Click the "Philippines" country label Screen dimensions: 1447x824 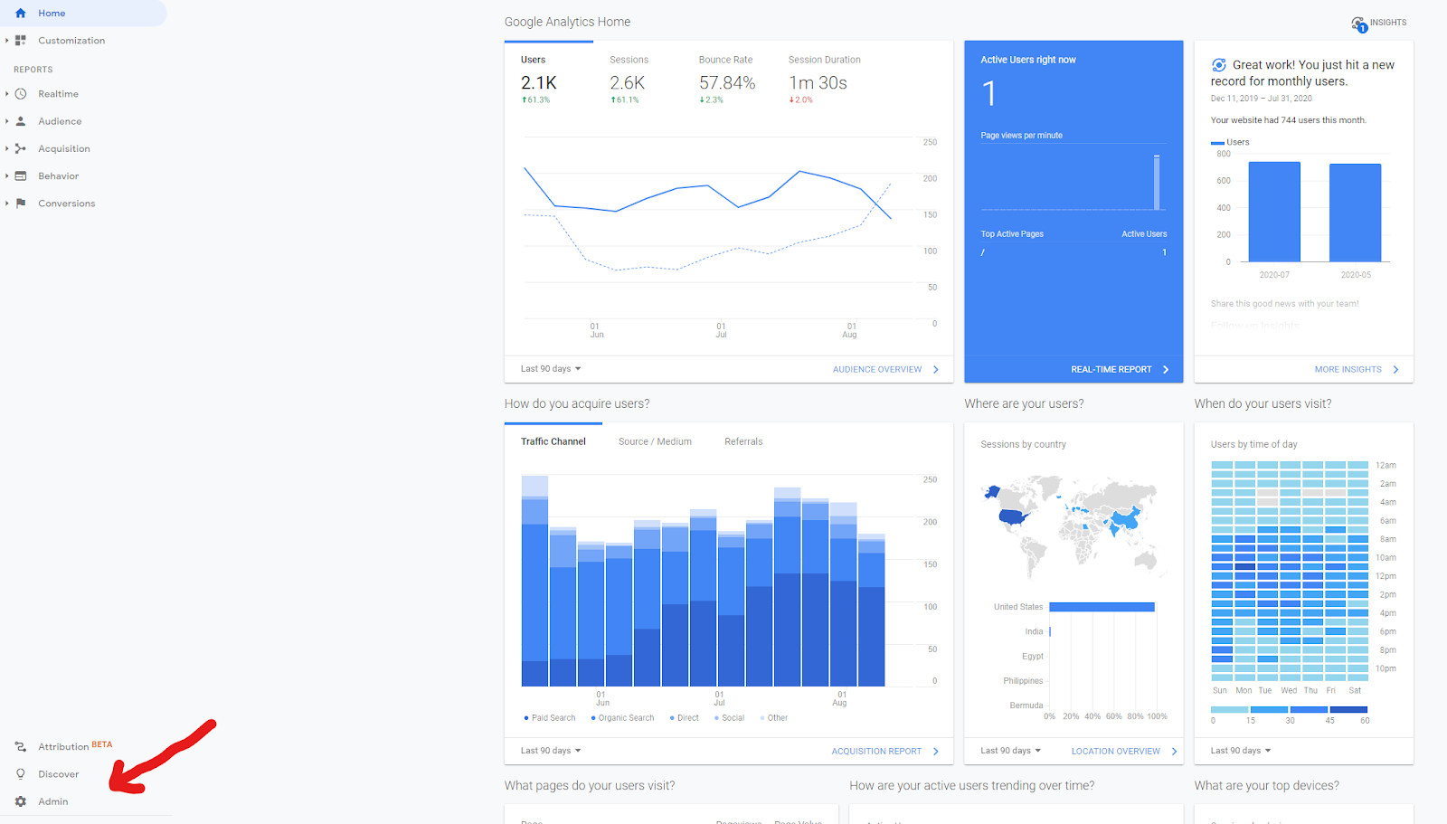[x=1023, y=681]
